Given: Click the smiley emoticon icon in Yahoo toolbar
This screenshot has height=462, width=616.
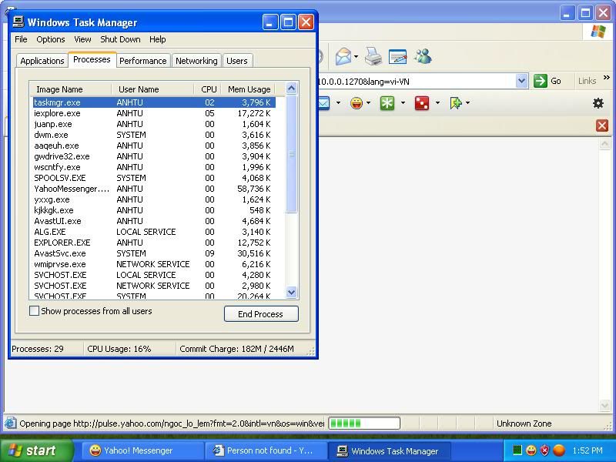Looking at the screenshot, I should pos(357,103).
